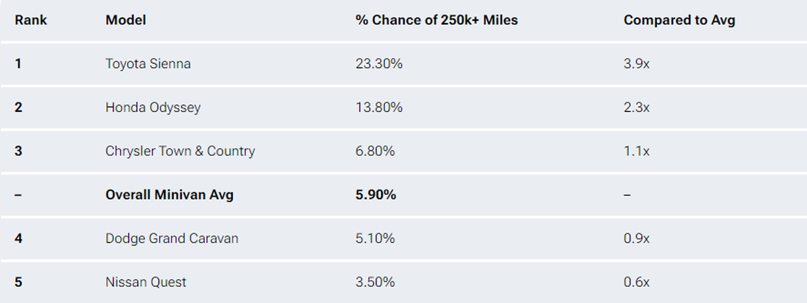Click the 3.9x comparison value
Image resolution: width=807 pixels, height=303 pixels.
pos(637,64)
